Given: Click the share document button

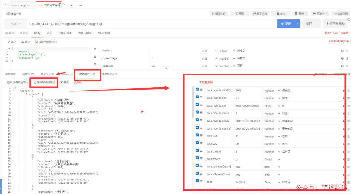Looking at the screenshot, I should point(260,14).
